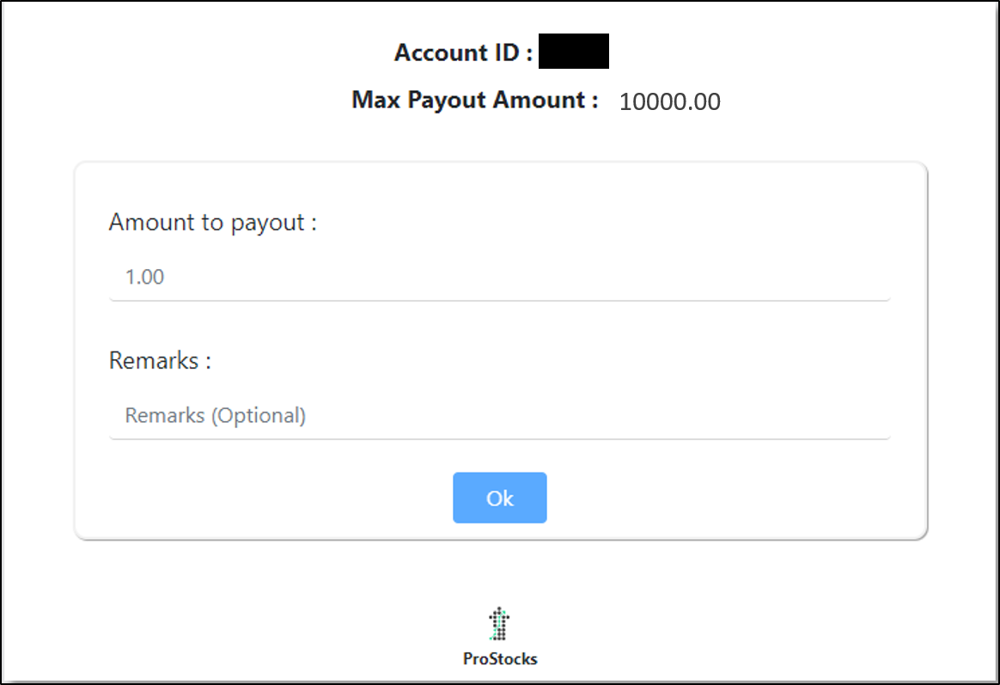Click the underline beneath the remarks field
Image resolution: width=1000 pixels, height=685 pixels.
pyautogui.click(x=499, y=438)
